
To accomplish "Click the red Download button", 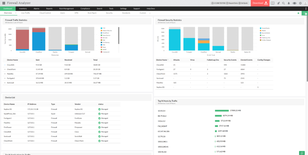I will coord(260,3).
